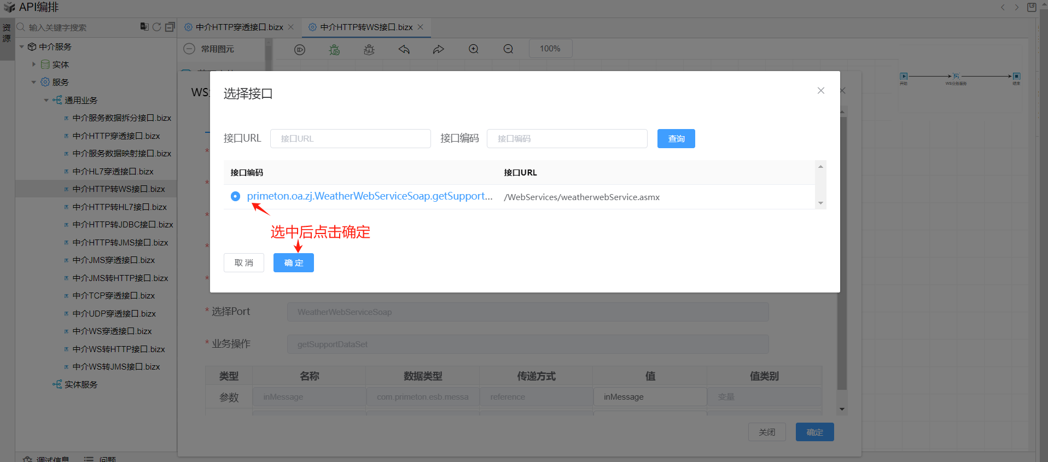Switch to the 中介HTTP穿透接口.bizx tab
Image resolution: width=1048 pixels, height=462 pixels.
coord(239,27)
